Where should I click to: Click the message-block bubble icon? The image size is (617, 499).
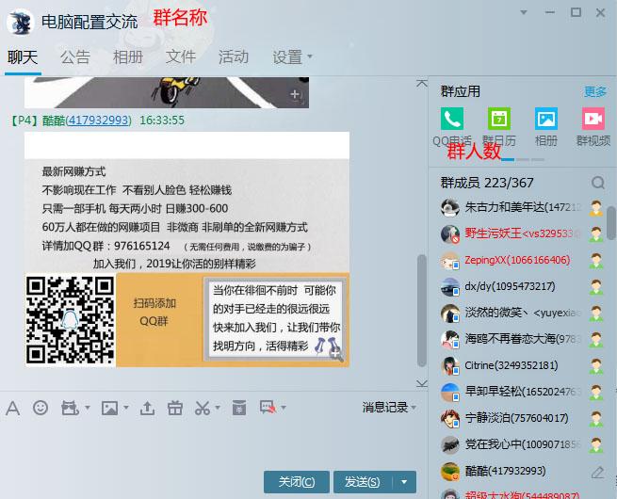tap(268, 408)
